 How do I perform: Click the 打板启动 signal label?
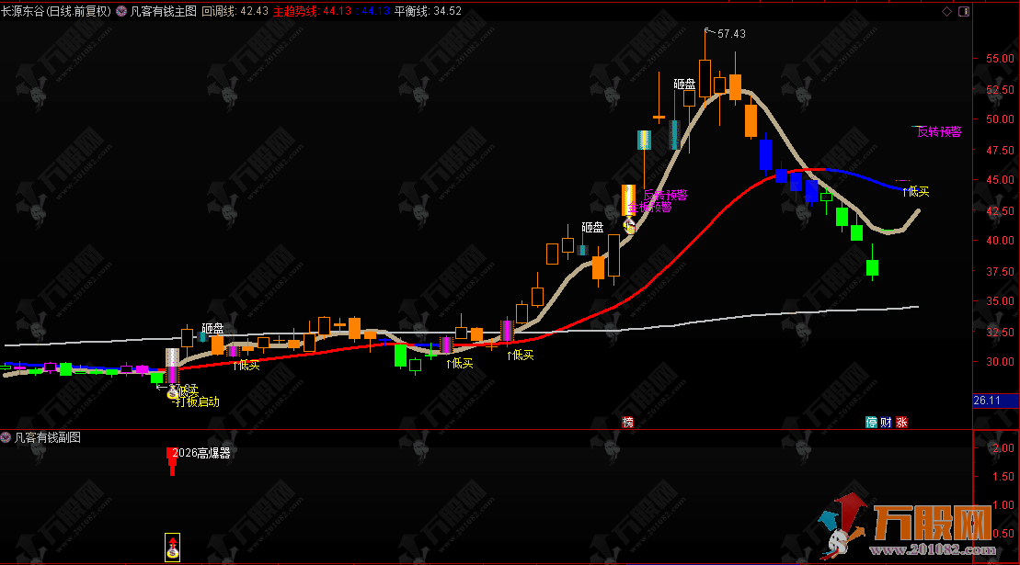point(199,402)
